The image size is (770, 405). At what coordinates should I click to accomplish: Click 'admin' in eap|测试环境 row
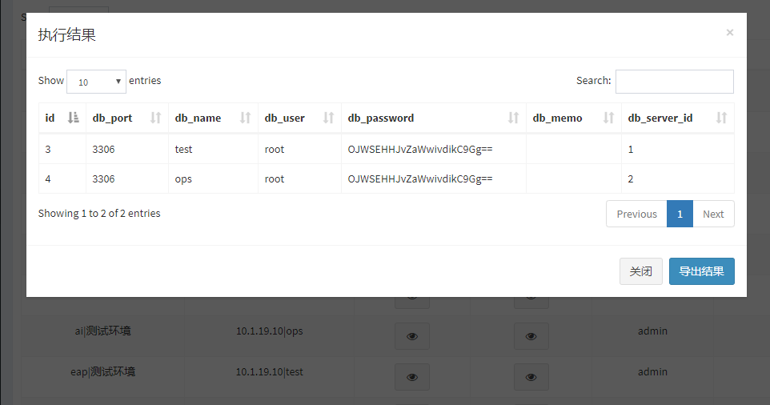point(652,371)
